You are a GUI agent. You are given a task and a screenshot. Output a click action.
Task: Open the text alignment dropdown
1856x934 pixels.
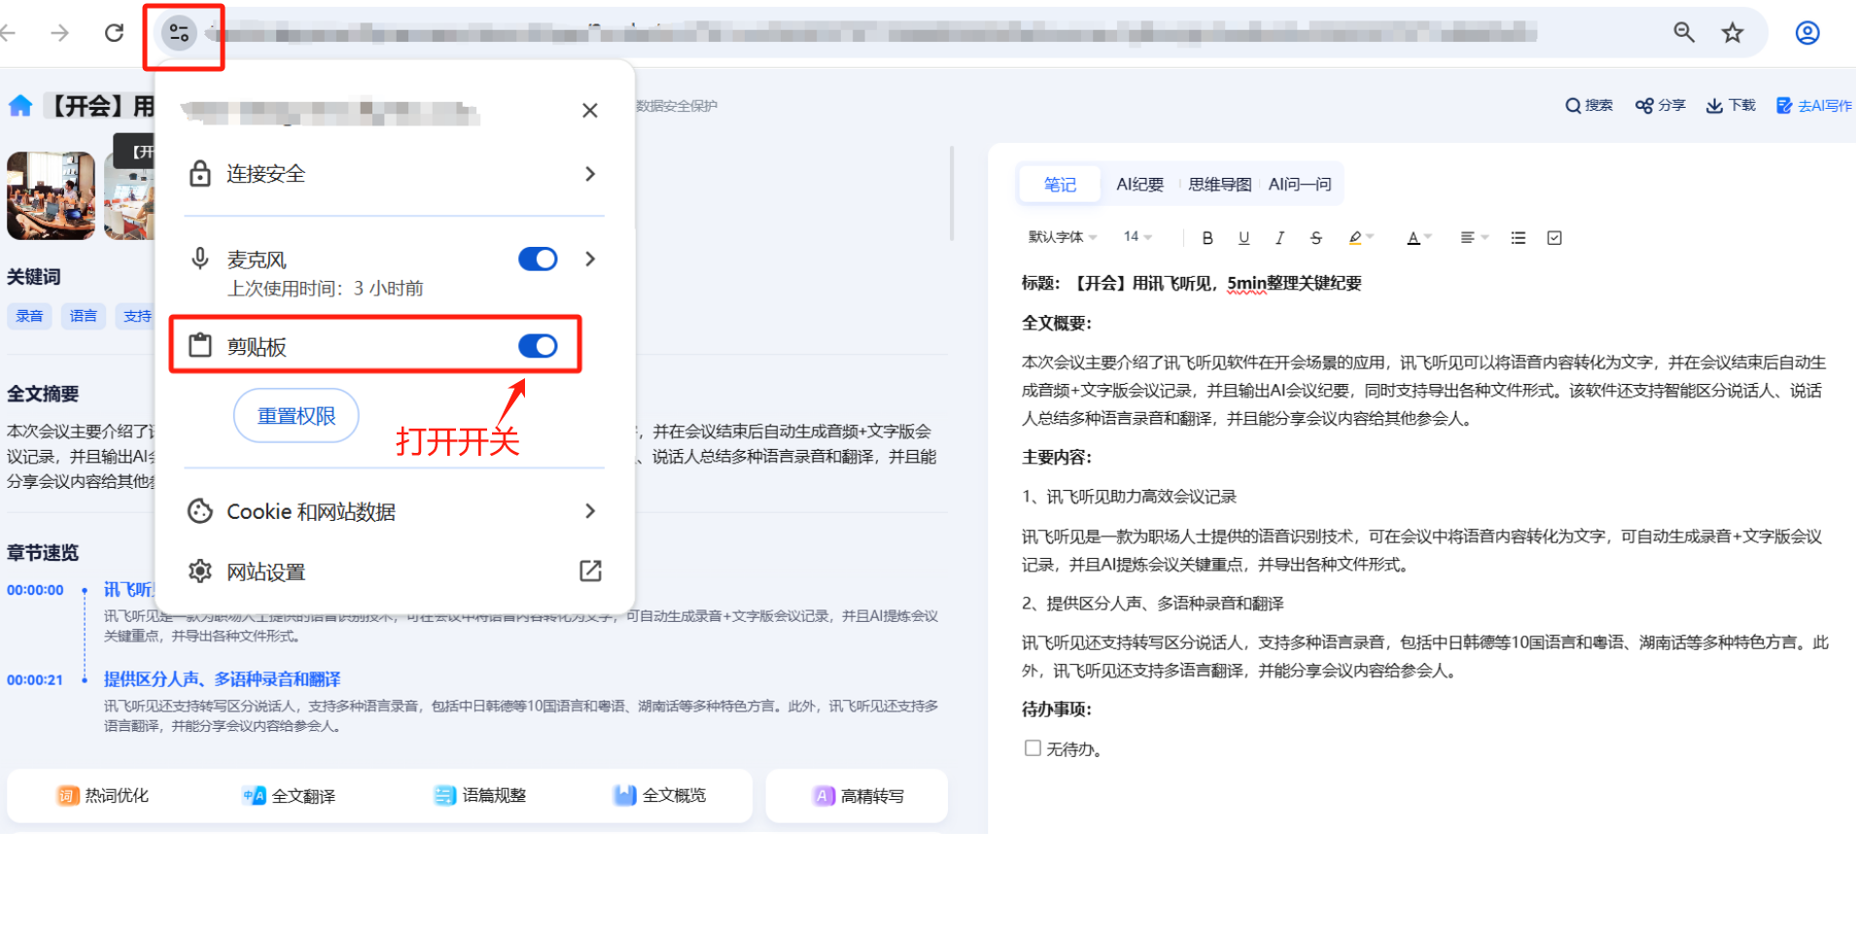pyautogui.click(x=1474, y=238)
